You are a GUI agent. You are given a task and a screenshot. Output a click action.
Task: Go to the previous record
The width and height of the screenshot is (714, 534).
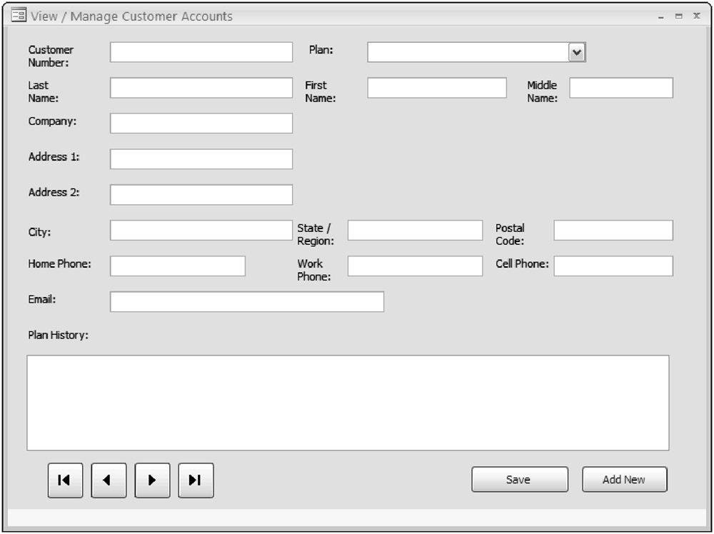point(109,480)
